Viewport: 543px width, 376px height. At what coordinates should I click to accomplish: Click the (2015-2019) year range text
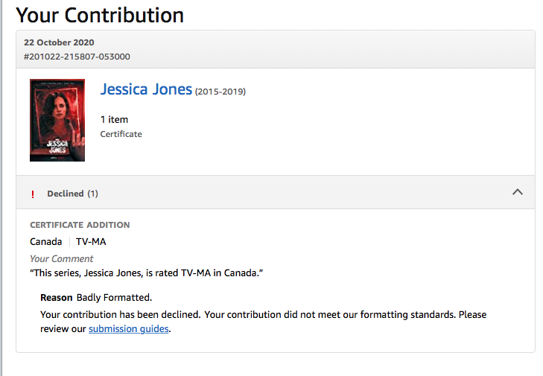tap(220, 92)
